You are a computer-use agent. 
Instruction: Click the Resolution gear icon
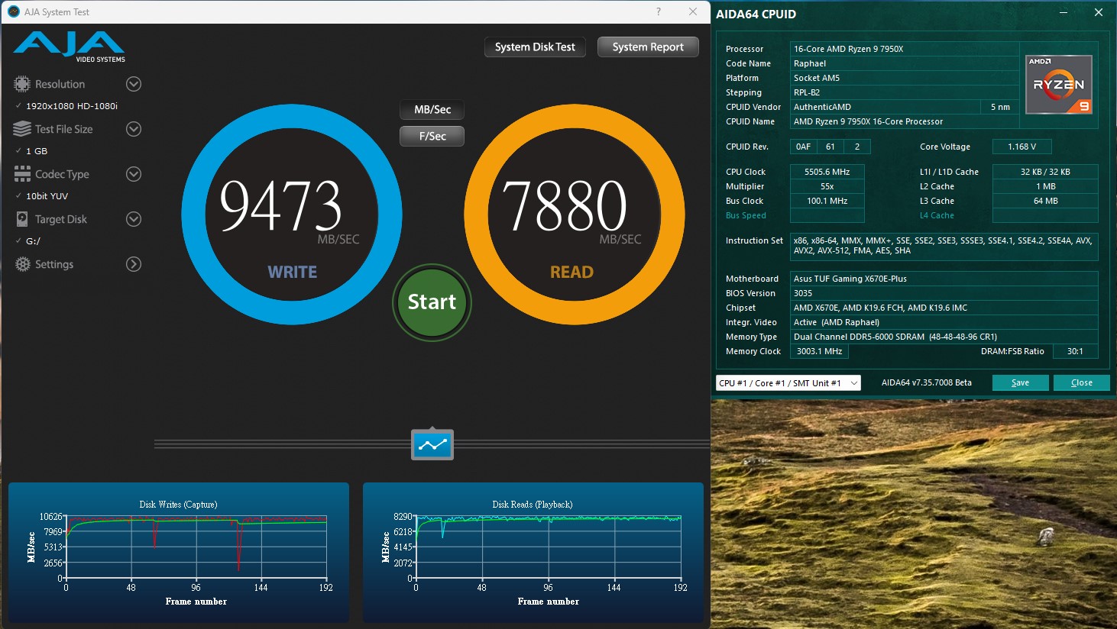point(22,84)
